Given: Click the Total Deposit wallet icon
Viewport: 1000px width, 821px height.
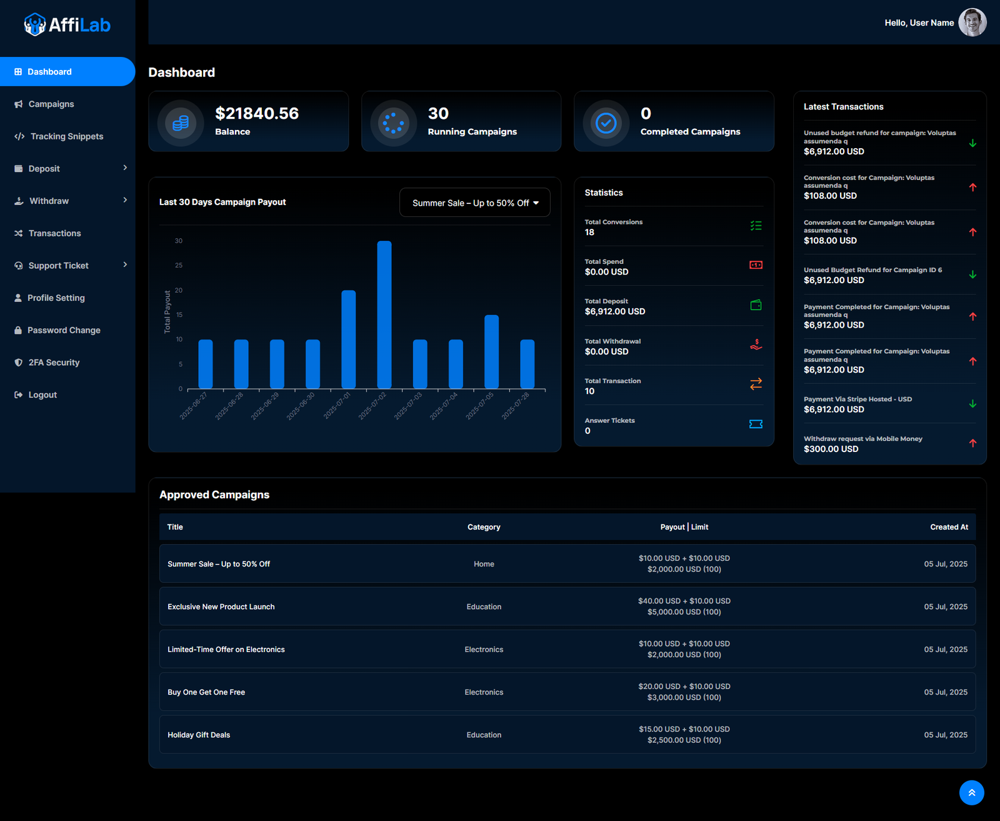Looking at the screenshot, I should [x=756, y=305].
